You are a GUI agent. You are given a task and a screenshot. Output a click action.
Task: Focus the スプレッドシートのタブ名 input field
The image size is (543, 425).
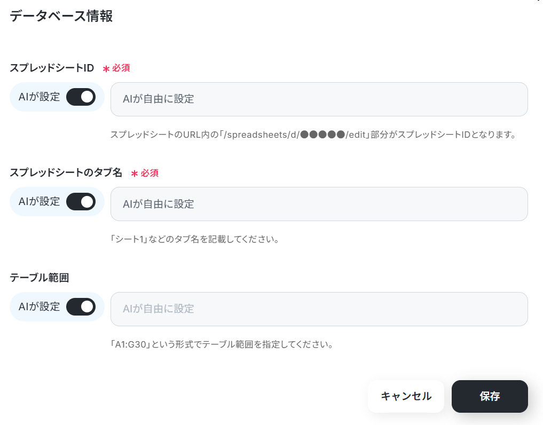319,204
